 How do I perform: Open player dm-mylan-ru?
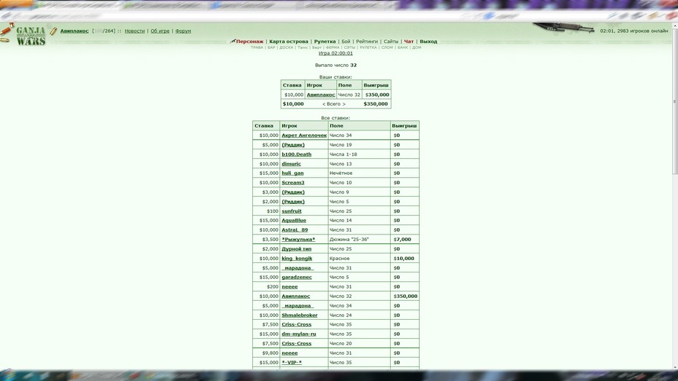tap(299, 334)
